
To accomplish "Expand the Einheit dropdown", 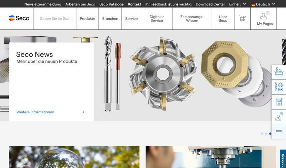I will pyautogui.click(x=238, y=4).
